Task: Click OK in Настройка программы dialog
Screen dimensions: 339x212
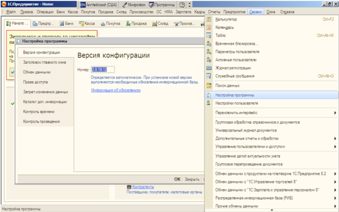Action: pos(177,179)
